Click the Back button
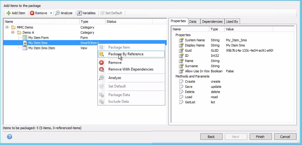The width and height of the screenshot is (302, 145). tap(211, 137)
